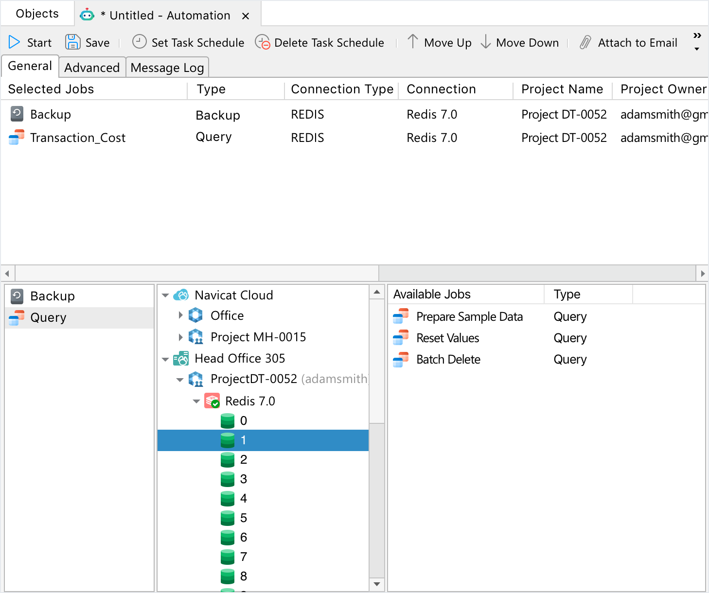
Task: Click the Prepare Sample Data query icon
Action: tap(401, 316)
